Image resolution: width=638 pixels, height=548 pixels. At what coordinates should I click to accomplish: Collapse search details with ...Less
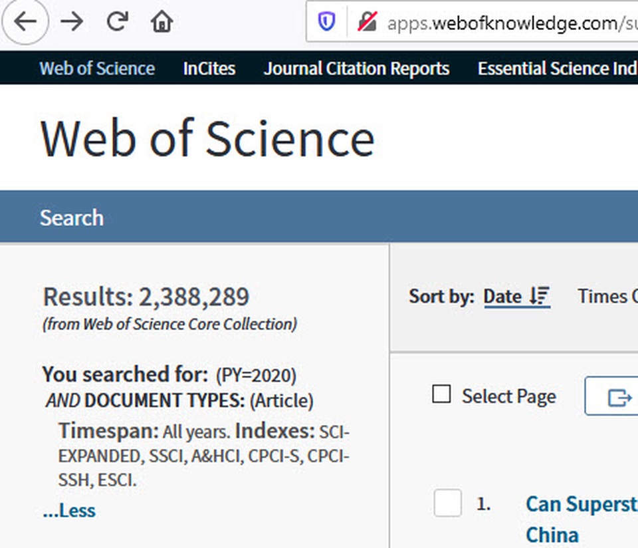click(x=69, y=511)
